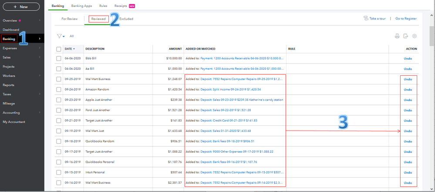Tick the Apple Just Another row checkbox
The height and width of the screenshot is (192, 435).
tap(58, 100)
